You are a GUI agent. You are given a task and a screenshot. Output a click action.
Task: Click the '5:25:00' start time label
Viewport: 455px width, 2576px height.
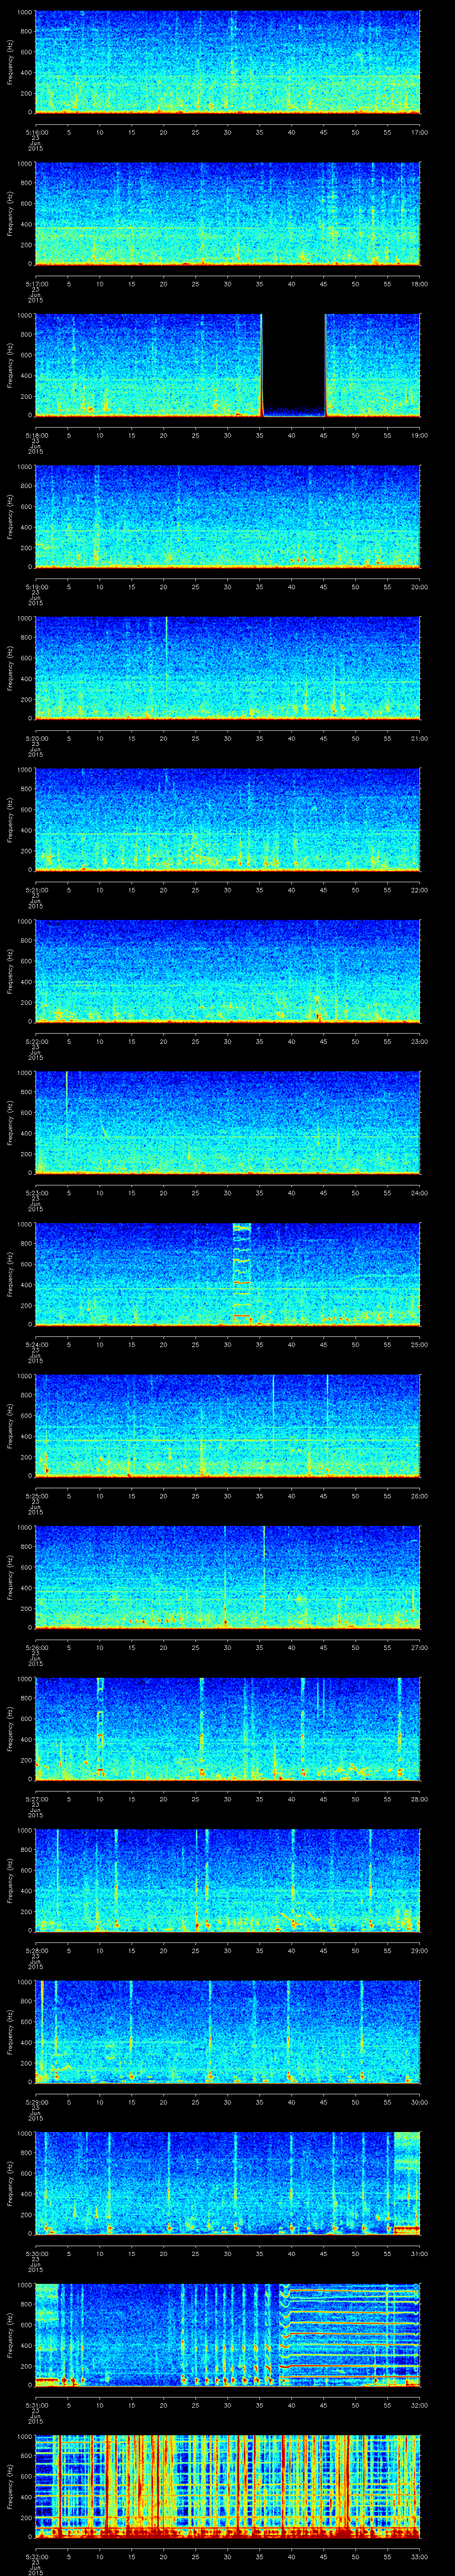click(36, 1496)
